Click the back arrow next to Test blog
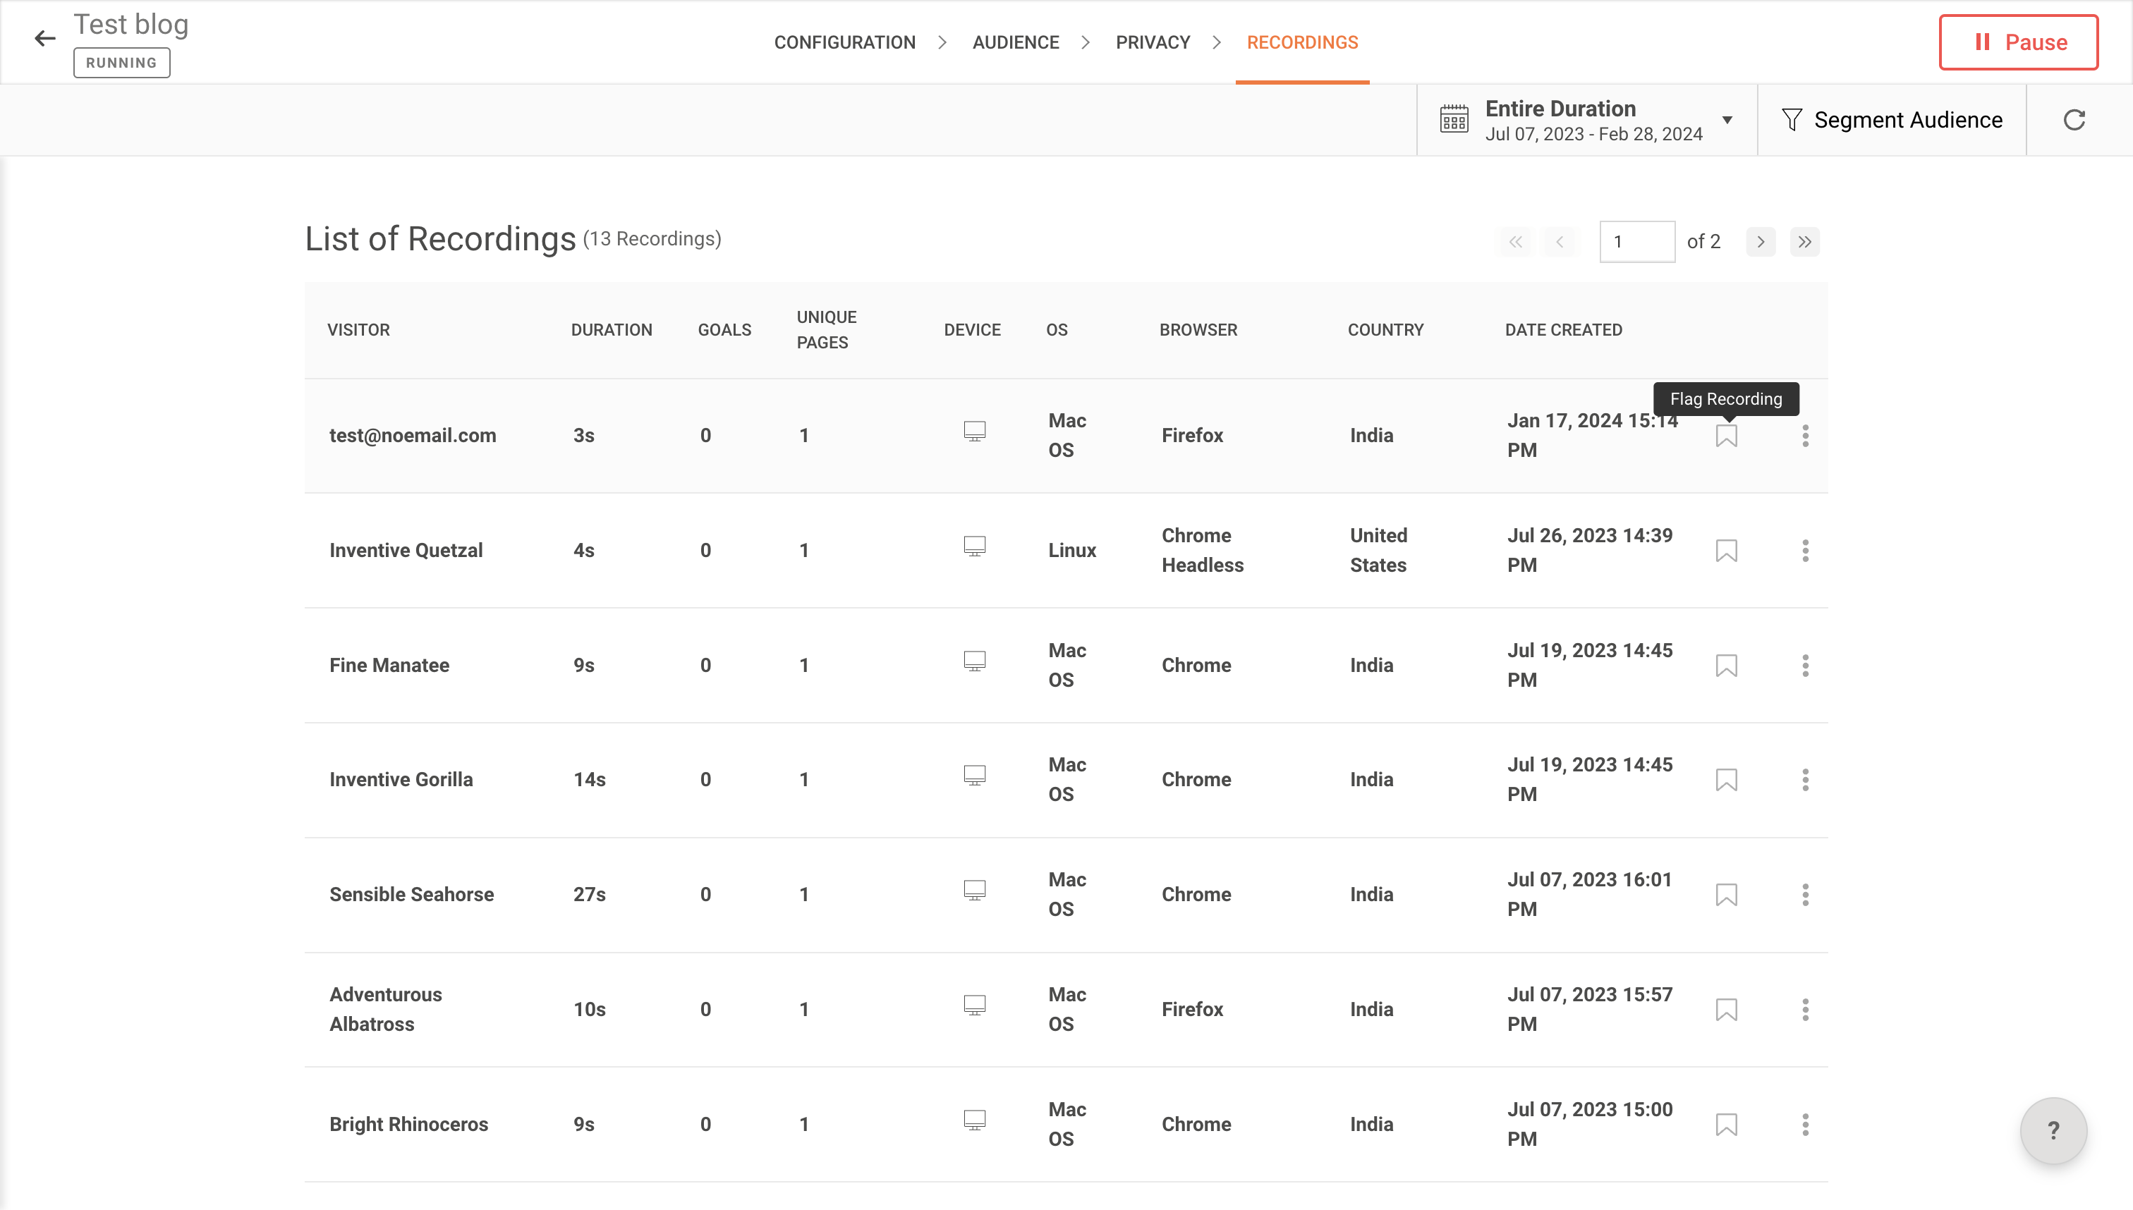Viewport: 2133px width, 1210px height. coord(45,38)
